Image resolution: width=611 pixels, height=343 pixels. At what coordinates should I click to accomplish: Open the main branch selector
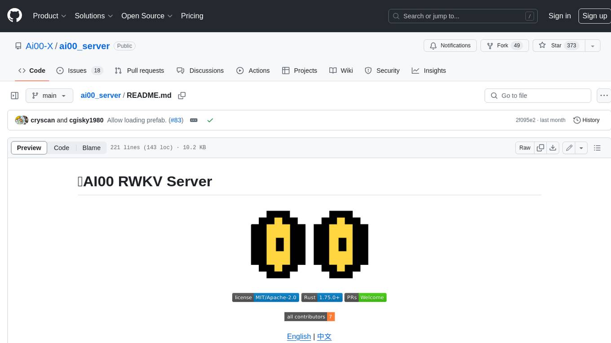click(49, 96)
